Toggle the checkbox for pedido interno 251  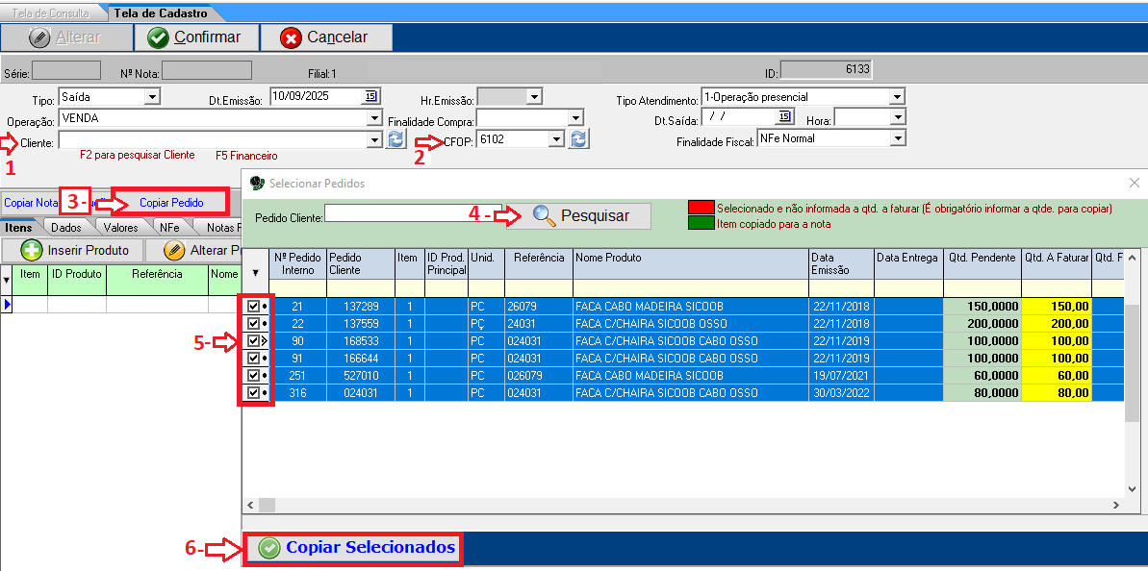click(x=253, y=376)
